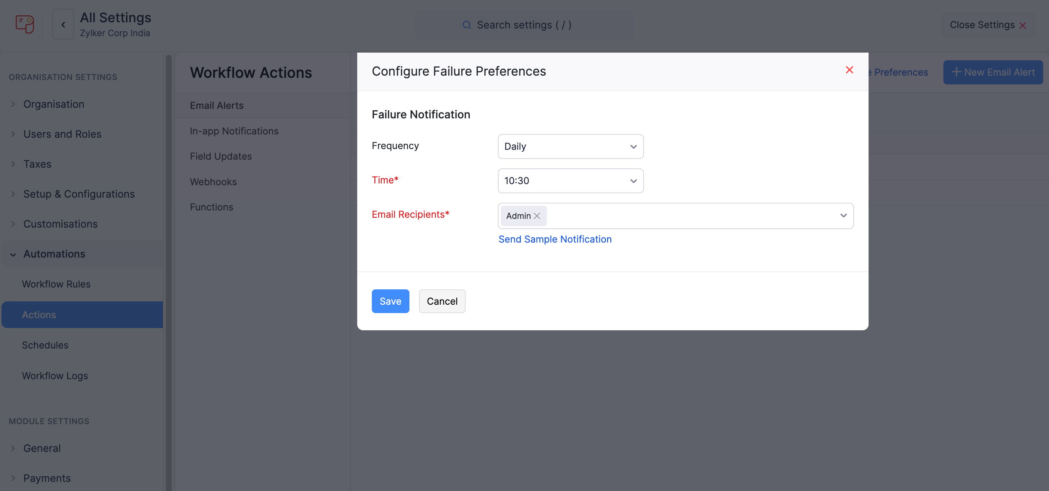Select Actions in the sidebar
The width and height of the screenshot is (1049, 491).
82,315
